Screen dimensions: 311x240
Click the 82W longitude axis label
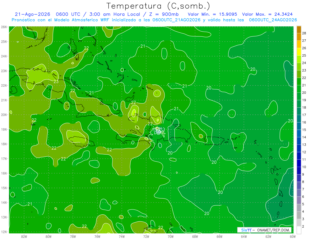click(24, 236)
